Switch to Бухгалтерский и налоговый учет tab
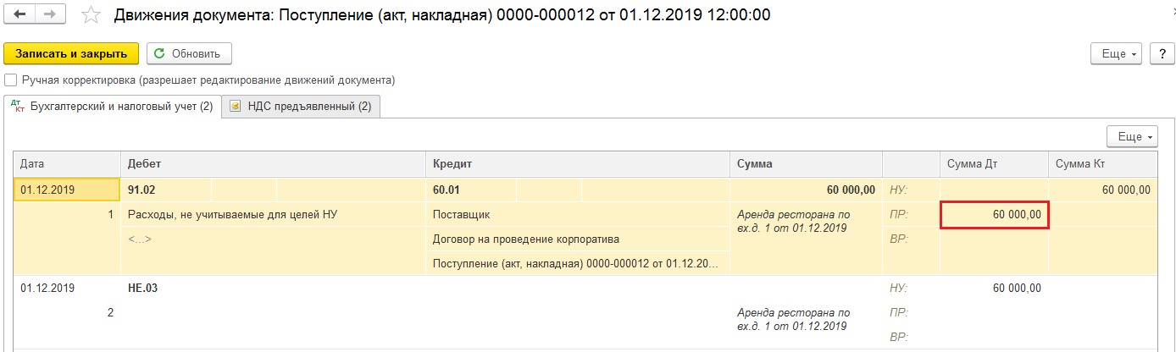The height and width of the screenshot is (352, 1176). click(x=113, y=107)
